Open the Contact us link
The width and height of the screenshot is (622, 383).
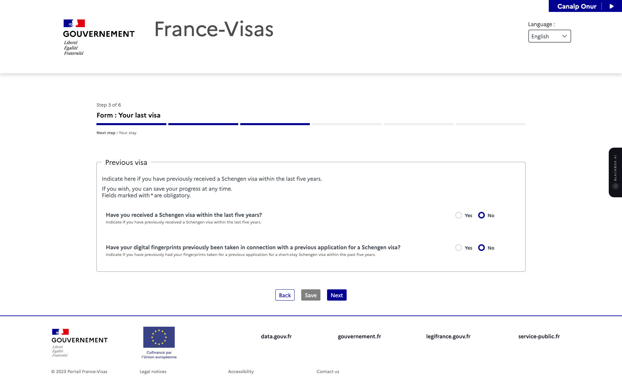click(328, 371)
